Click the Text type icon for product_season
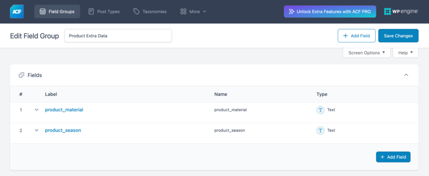The height and width of the screenshot is (176, 429). 320,130
